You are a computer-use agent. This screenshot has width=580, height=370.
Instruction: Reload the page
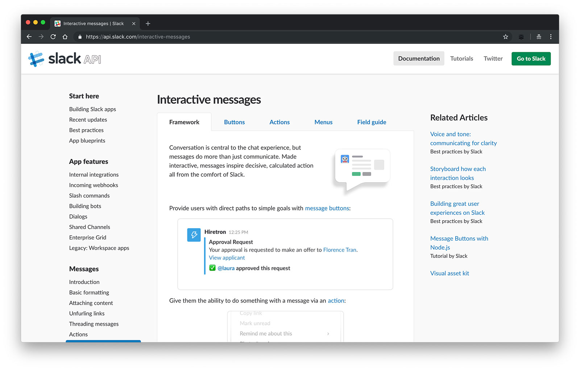53,37
